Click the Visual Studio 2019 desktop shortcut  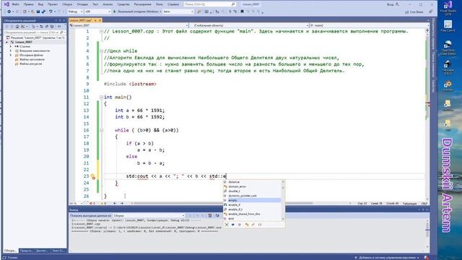coord(448,8)
